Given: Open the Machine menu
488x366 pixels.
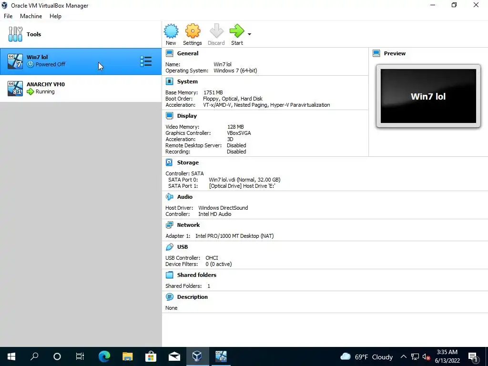Looking at the screenshot, I should point(31,16).
